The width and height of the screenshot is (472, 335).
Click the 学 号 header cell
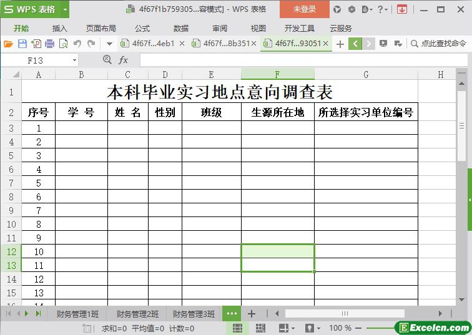tap(81, 112)
